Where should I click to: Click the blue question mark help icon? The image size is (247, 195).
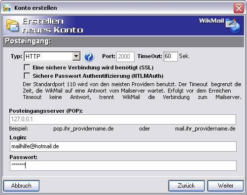click(x=89, y=57)
